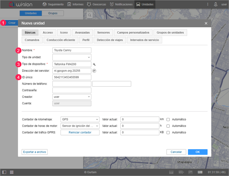Image resolution: width=229 pixels, height=176 pixels.
Task: Click the user profile icon
Action: coord(216,4)
